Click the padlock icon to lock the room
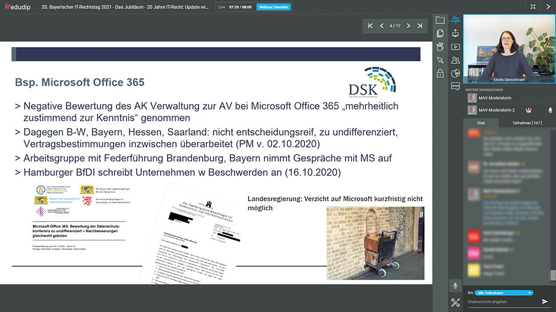Screen dimensions: 556x312 [x=440, y=73]
